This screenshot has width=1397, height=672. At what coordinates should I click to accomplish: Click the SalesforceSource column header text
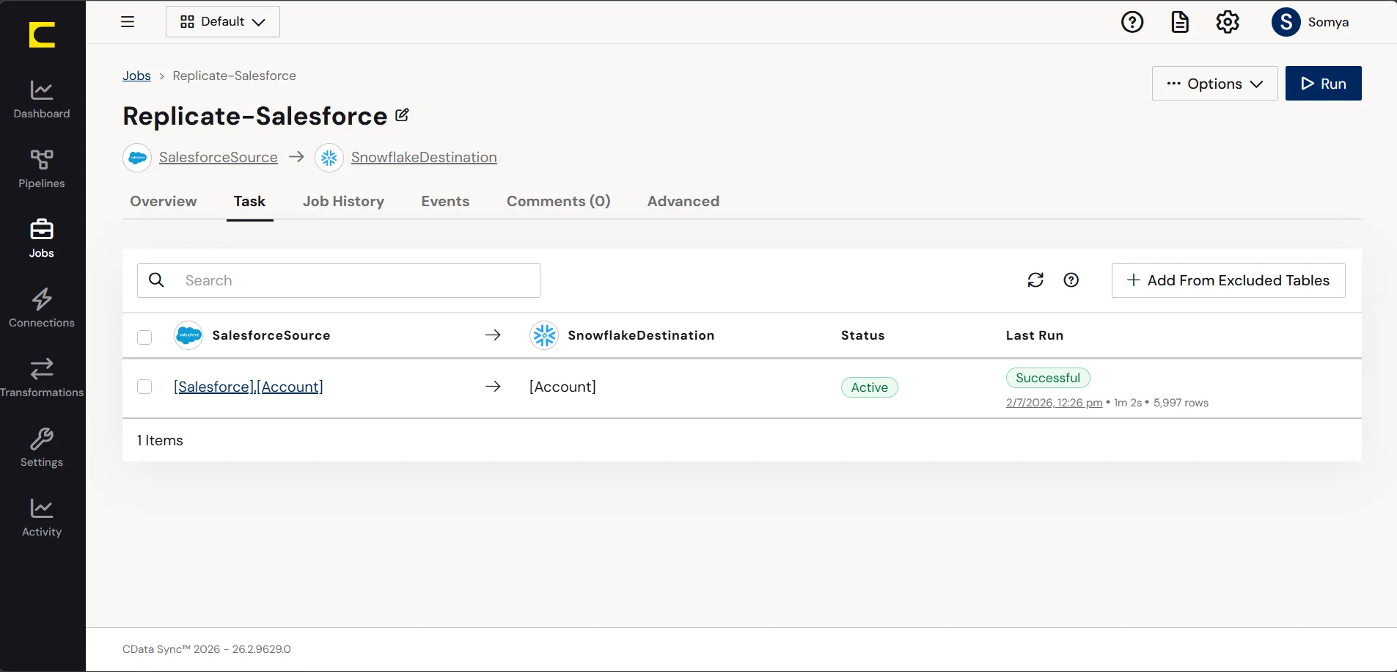(x=271, y=335)
